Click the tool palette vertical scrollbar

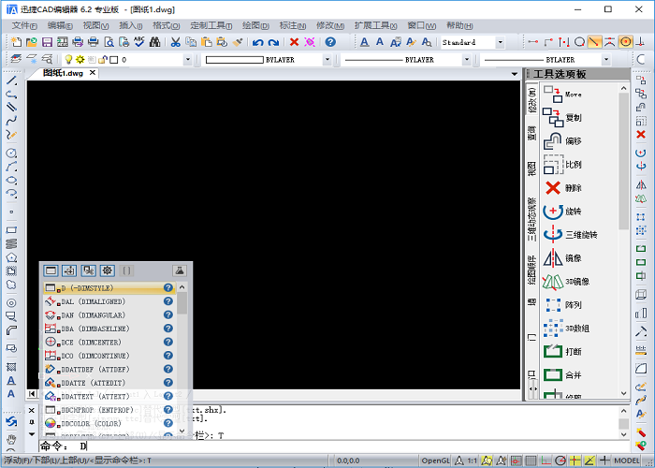(624, 162)
